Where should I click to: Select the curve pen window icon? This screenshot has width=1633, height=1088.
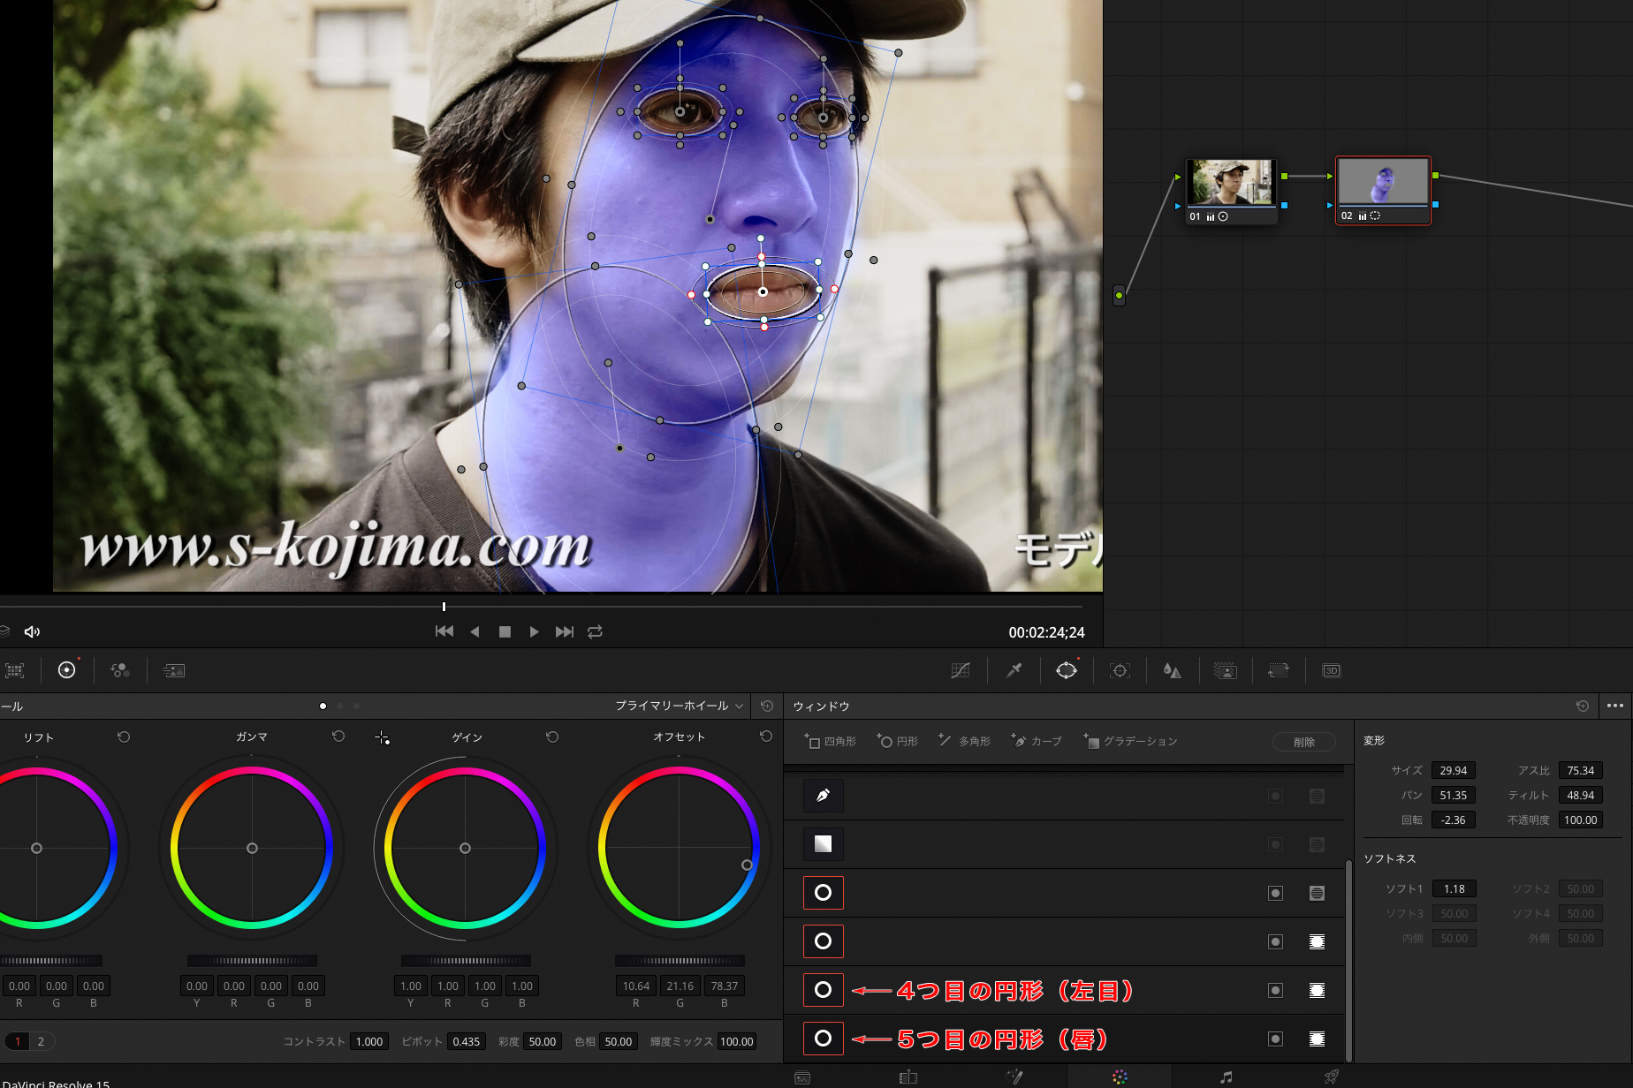click(x=823, y=796)
